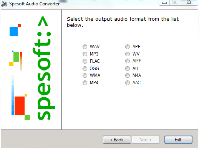Minimize the Spesoft Audio Converter window
The height and width of the screenshot is (149, 199).
click(164, 3)
